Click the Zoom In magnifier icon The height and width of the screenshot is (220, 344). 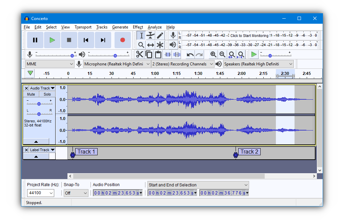point(213,54)
